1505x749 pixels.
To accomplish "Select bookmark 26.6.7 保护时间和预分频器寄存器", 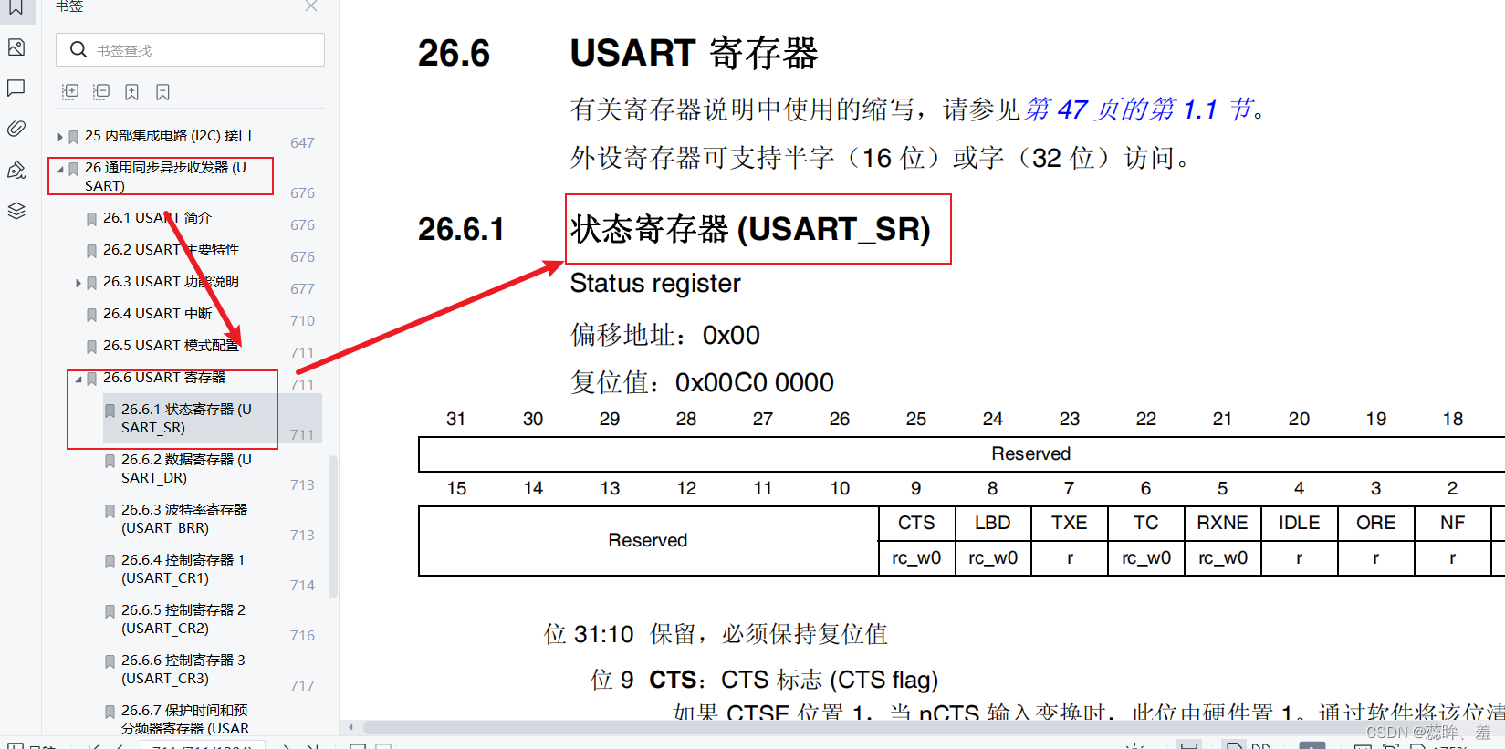I will coord(185,719).
